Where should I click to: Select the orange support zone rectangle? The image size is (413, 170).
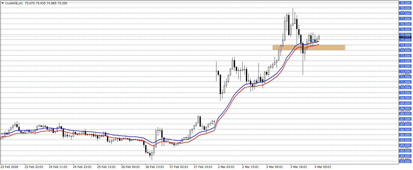click(x=309, y=47)
